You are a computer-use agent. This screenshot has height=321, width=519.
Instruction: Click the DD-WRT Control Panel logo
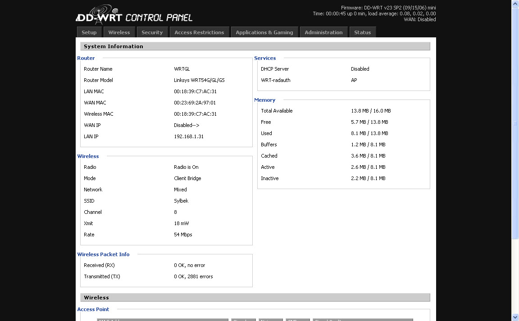tap(134, 15)
